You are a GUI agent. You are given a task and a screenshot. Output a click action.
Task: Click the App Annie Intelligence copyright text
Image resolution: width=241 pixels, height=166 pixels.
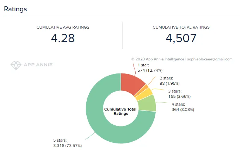tap(158, 59)
